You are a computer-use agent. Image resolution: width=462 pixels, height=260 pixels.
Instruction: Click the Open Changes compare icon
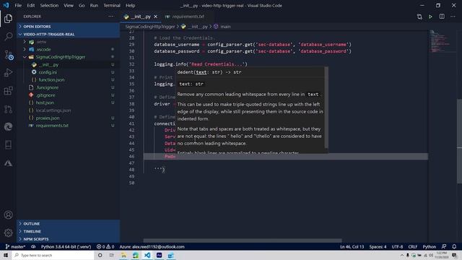(419, 17)
